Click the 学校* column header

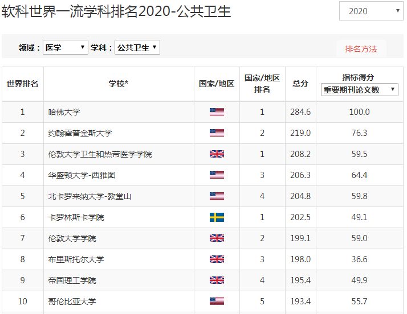coord(119,84)
